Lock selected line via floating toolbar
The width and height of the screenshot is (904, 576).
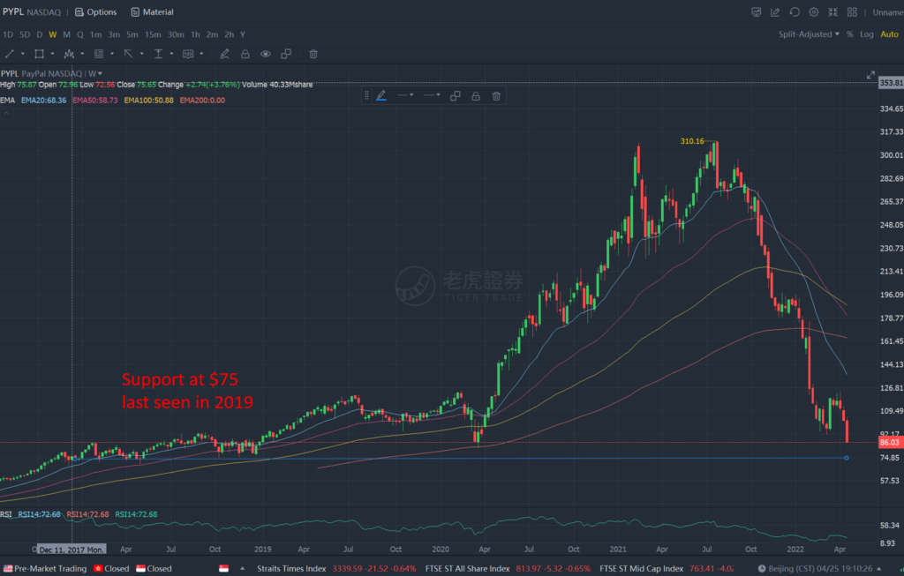pos(476,95)
